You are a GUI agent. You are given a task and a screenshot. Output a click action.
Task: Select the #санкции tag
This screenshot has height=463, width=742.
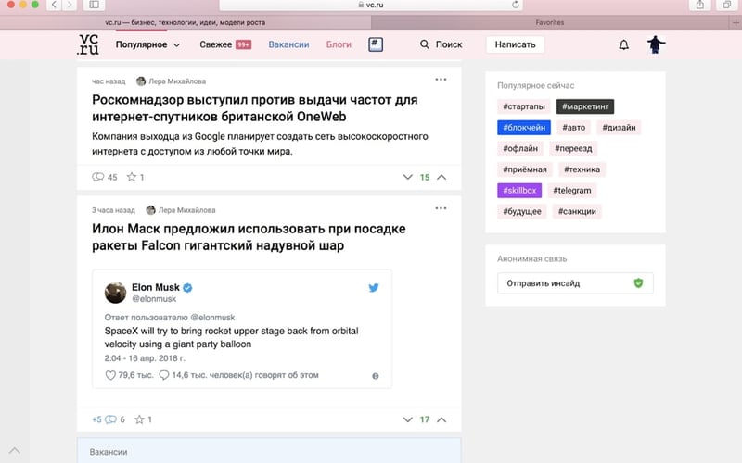[577, 211]
